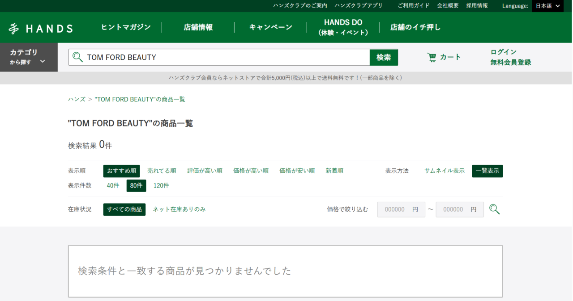Open 店舗情報 menu item
Screen dimensions: 573x301
pos(198,27)
